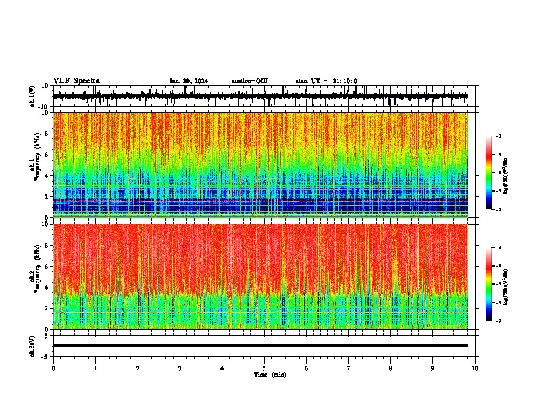Click the "ch.1(V)" waveform axis label
This screenshot has height=413, width=535.
pos(32,96)
